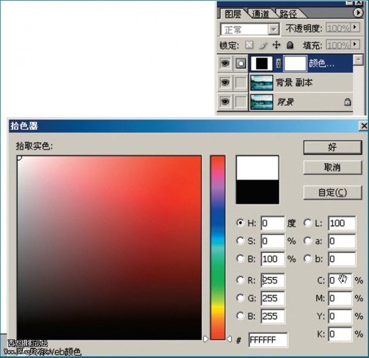Click the lock position move icon

coord(276,45)
